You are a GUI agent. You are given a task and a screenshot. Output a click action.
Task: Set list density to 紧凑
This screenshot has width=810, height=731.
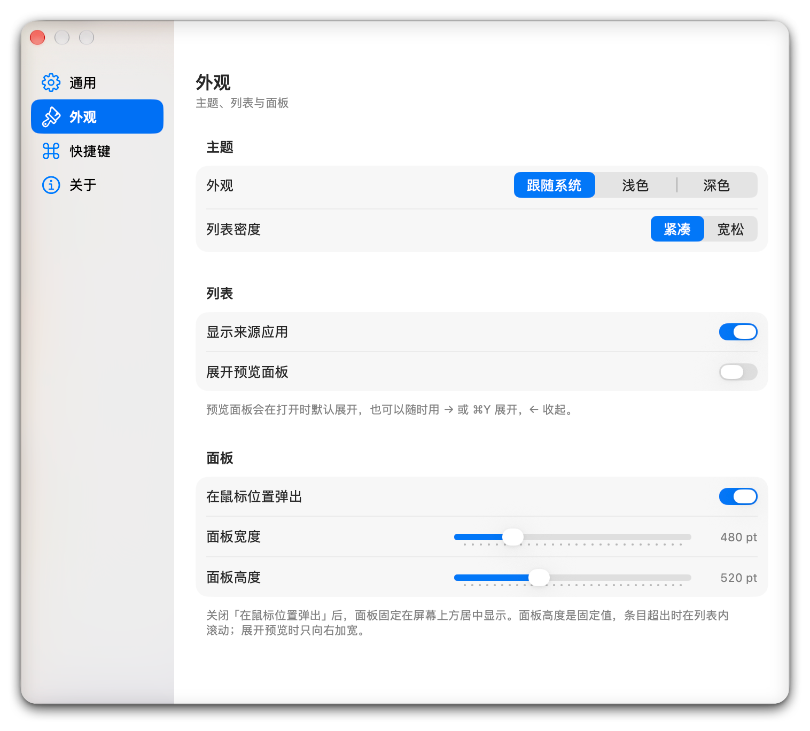(677, 229)
